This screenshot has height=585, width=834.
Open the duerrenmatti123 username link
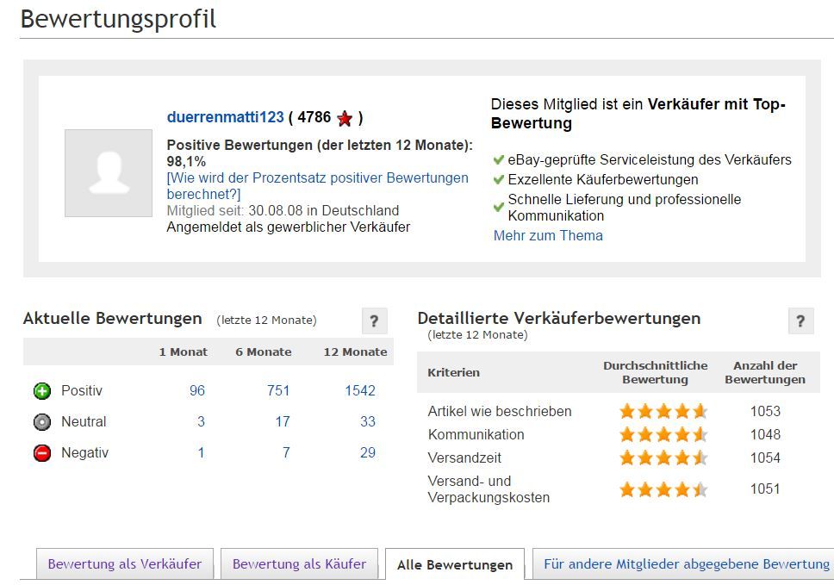[x=225, y=117]
